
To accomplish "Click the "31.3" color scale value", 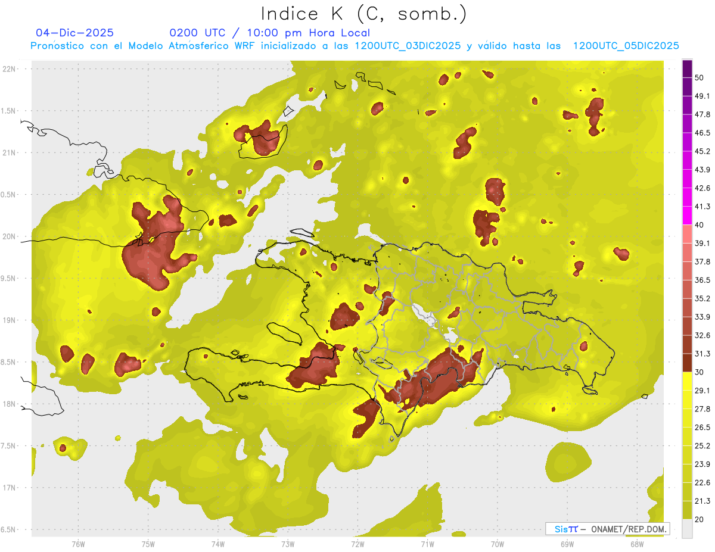I will (x=702, y=354).
